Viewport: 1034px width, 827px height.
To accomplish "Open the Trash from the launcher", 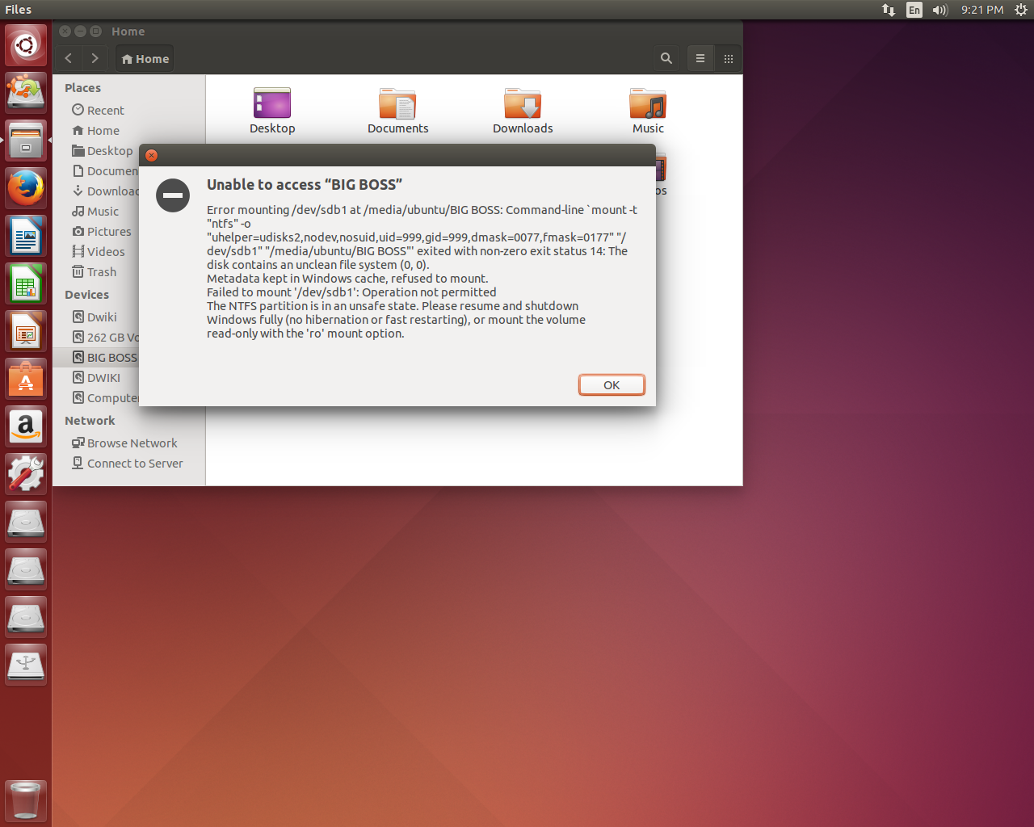I will [25, 800].
